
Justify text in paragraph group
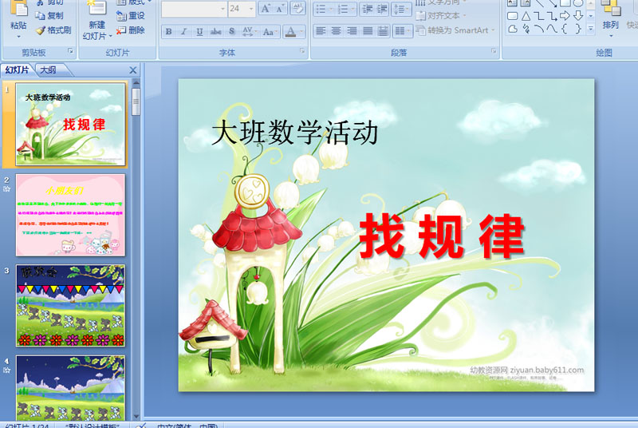368,31
